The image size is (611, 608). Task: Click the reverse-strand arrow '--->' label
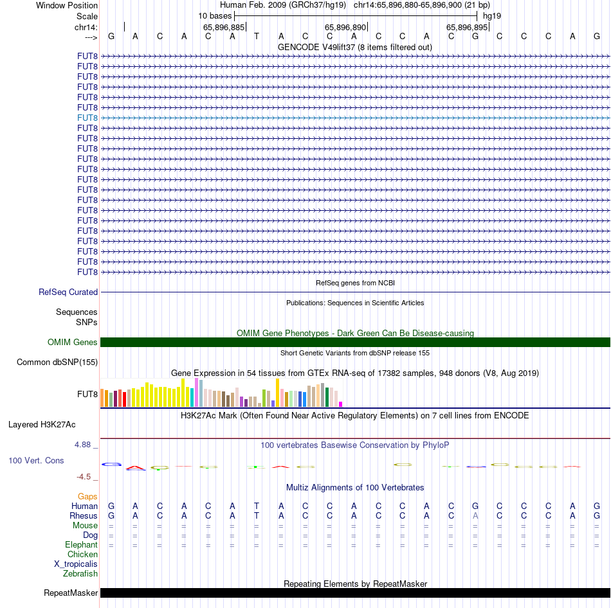coord(91,37)
